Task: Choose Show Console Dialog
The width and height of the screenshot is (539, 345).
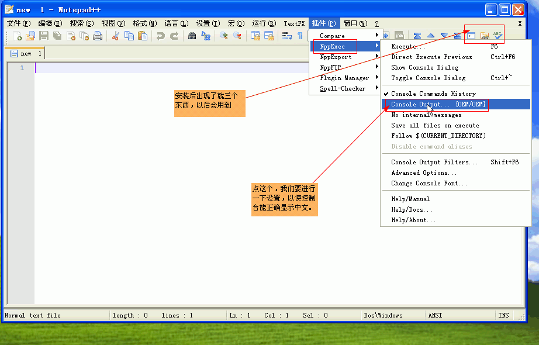Action: point(455,67)
